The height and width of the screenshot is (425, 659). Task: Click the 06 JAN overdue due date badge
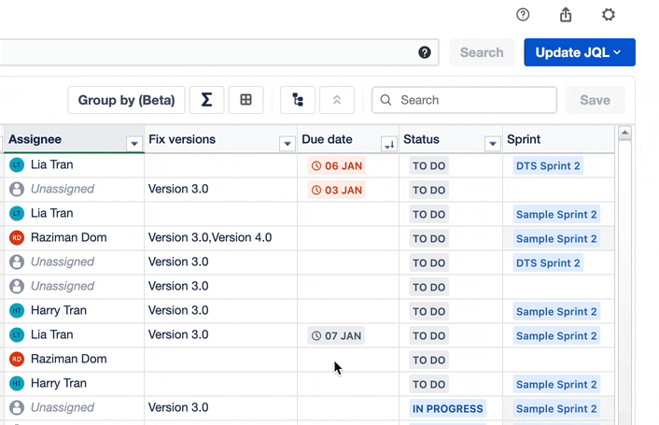(x=337, y=166)
